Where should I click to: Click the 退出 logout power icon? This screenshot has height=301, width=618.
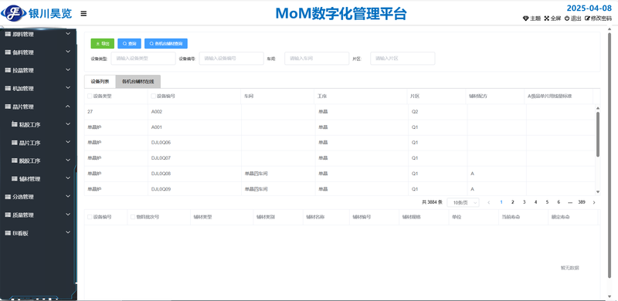567,18
